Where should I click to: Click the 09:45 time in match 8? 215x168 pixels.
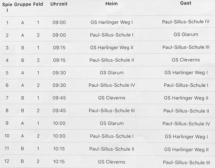click(x=59, y=111)
